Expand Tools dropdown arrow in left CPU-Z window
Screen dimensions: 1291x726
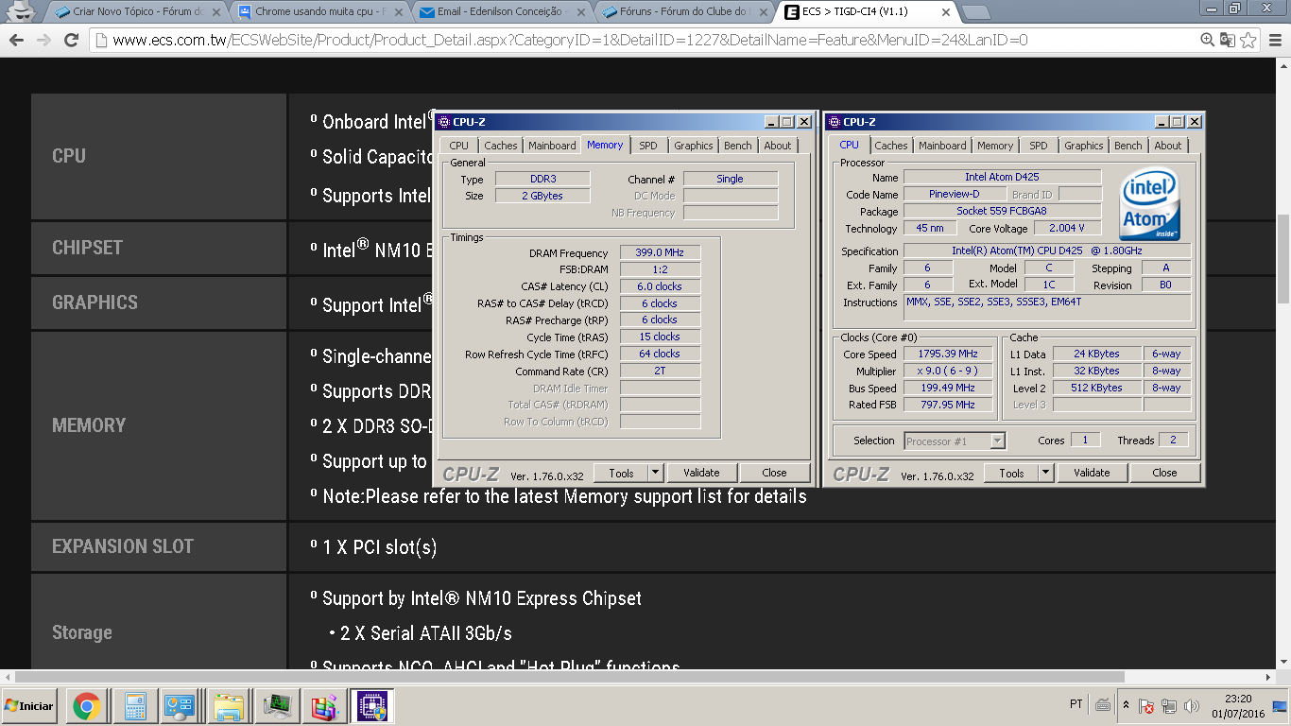click(656, 473)
